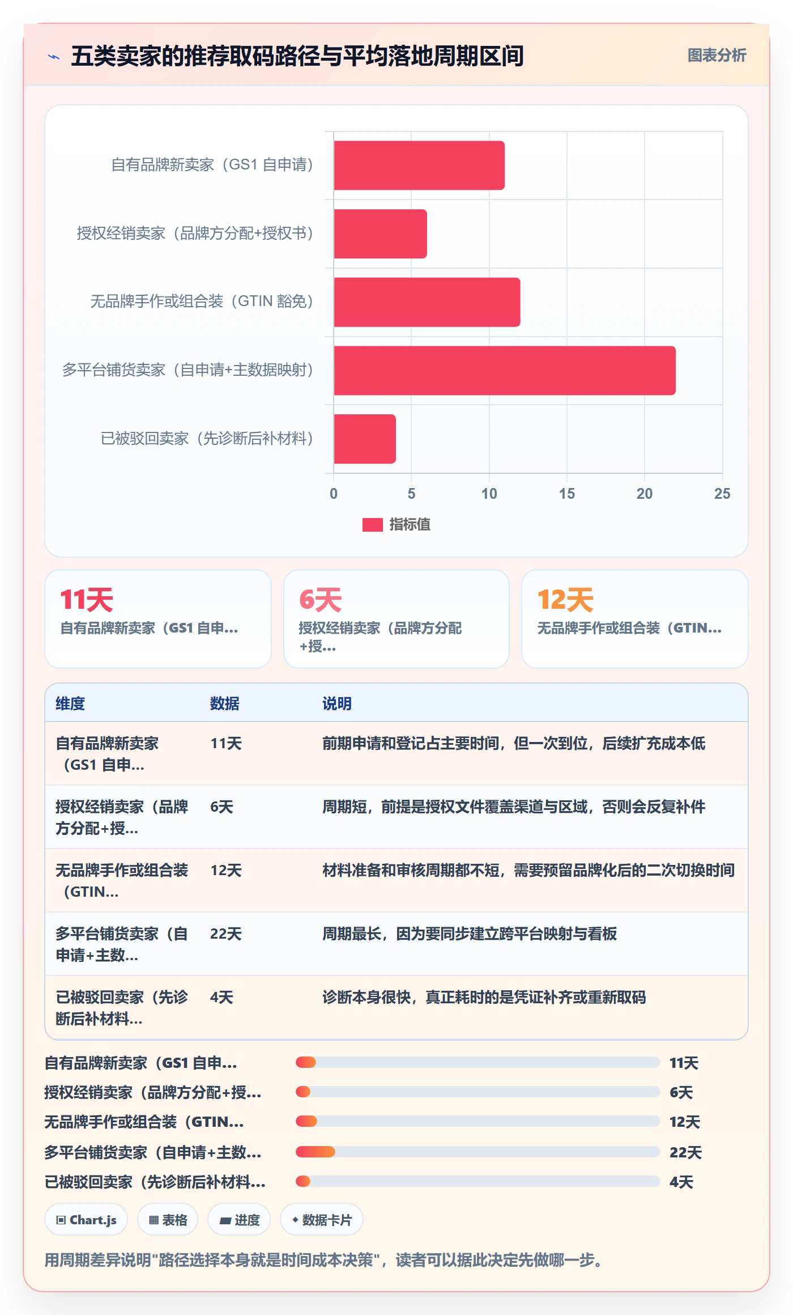Click the note starting "前期申请和登记占主要时间"
The image size is (793, 1315).
[x=514, y=743]
